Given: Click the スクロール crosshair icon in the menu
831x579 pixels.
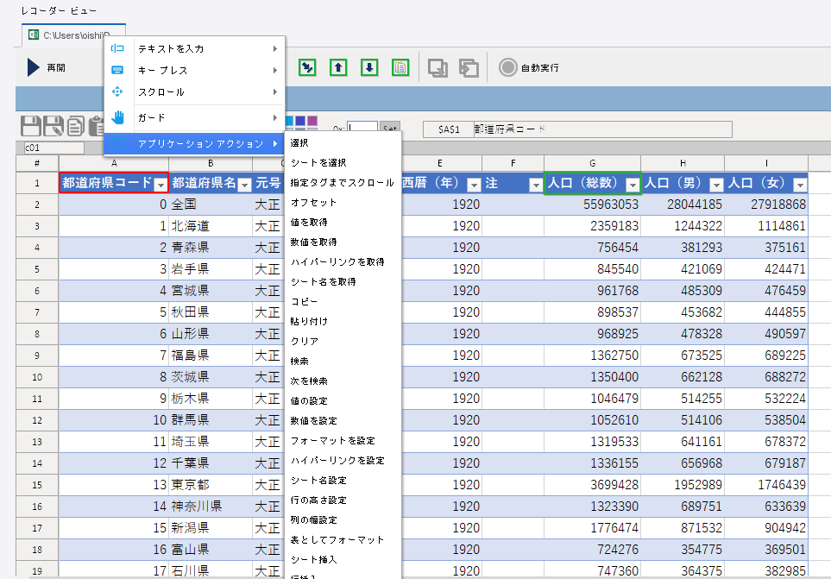Looking at the screenshot, I should 116,90.
